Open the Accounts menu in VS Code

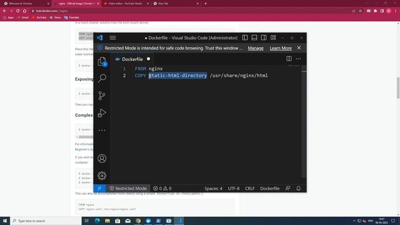[x=102, y=158]
